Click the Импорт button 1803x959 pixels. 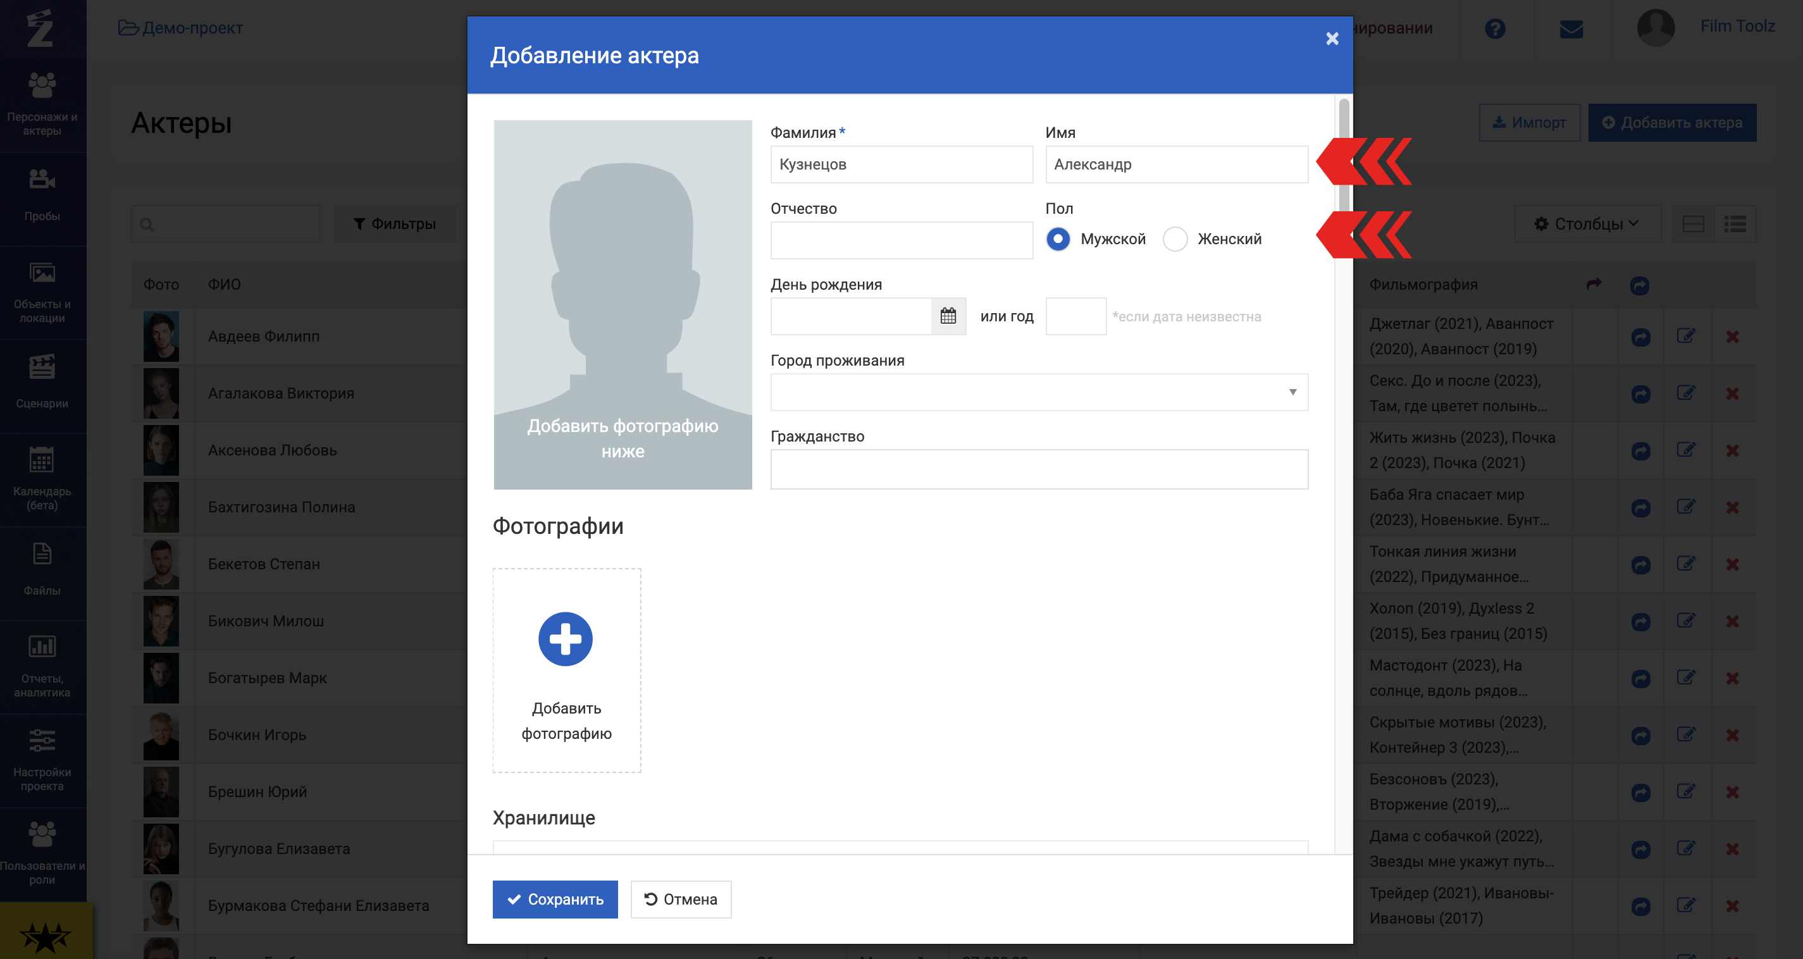(x=1528, y=123)
